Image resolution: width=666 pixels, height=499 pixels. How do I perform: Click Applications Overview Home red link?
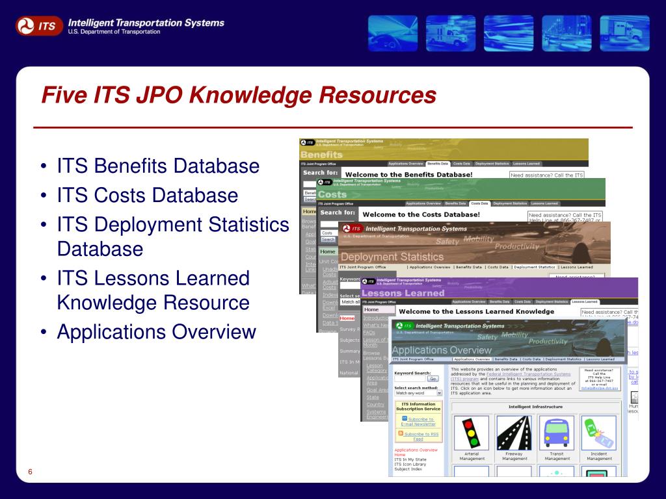pos(416,452)
